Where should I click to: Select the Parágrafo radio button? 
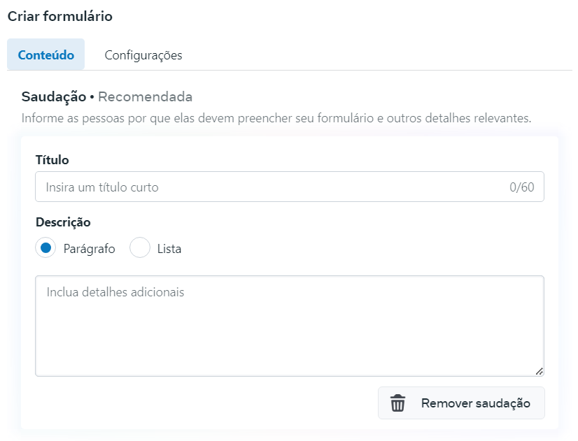click(x=45, y=248)
